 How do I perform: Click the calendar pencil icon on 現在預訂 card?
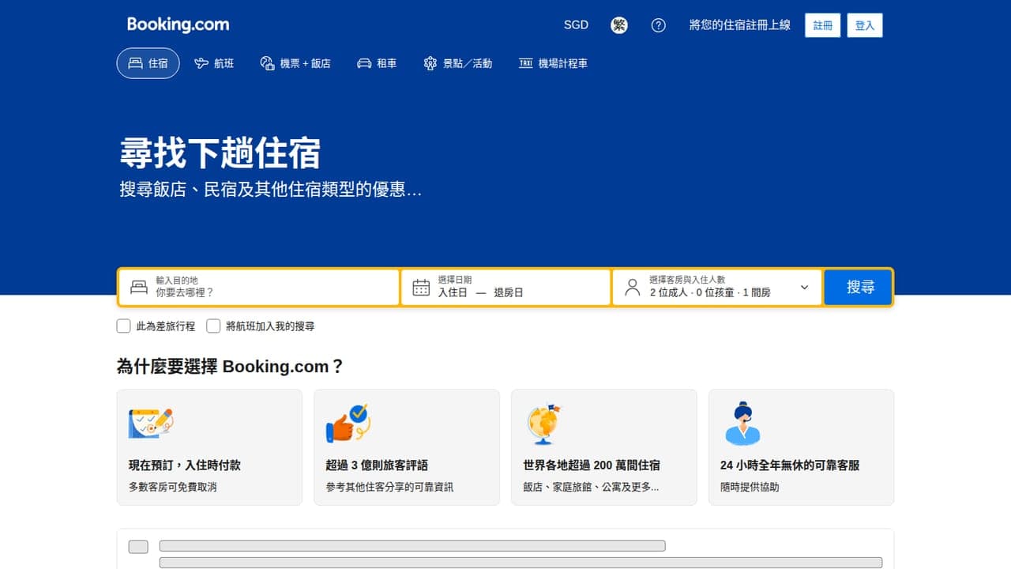[x=150, y=424]
